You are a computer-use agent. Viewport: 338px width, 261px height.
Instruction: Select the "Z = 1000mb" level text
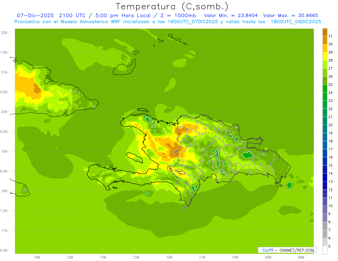(x=178, y=15)
